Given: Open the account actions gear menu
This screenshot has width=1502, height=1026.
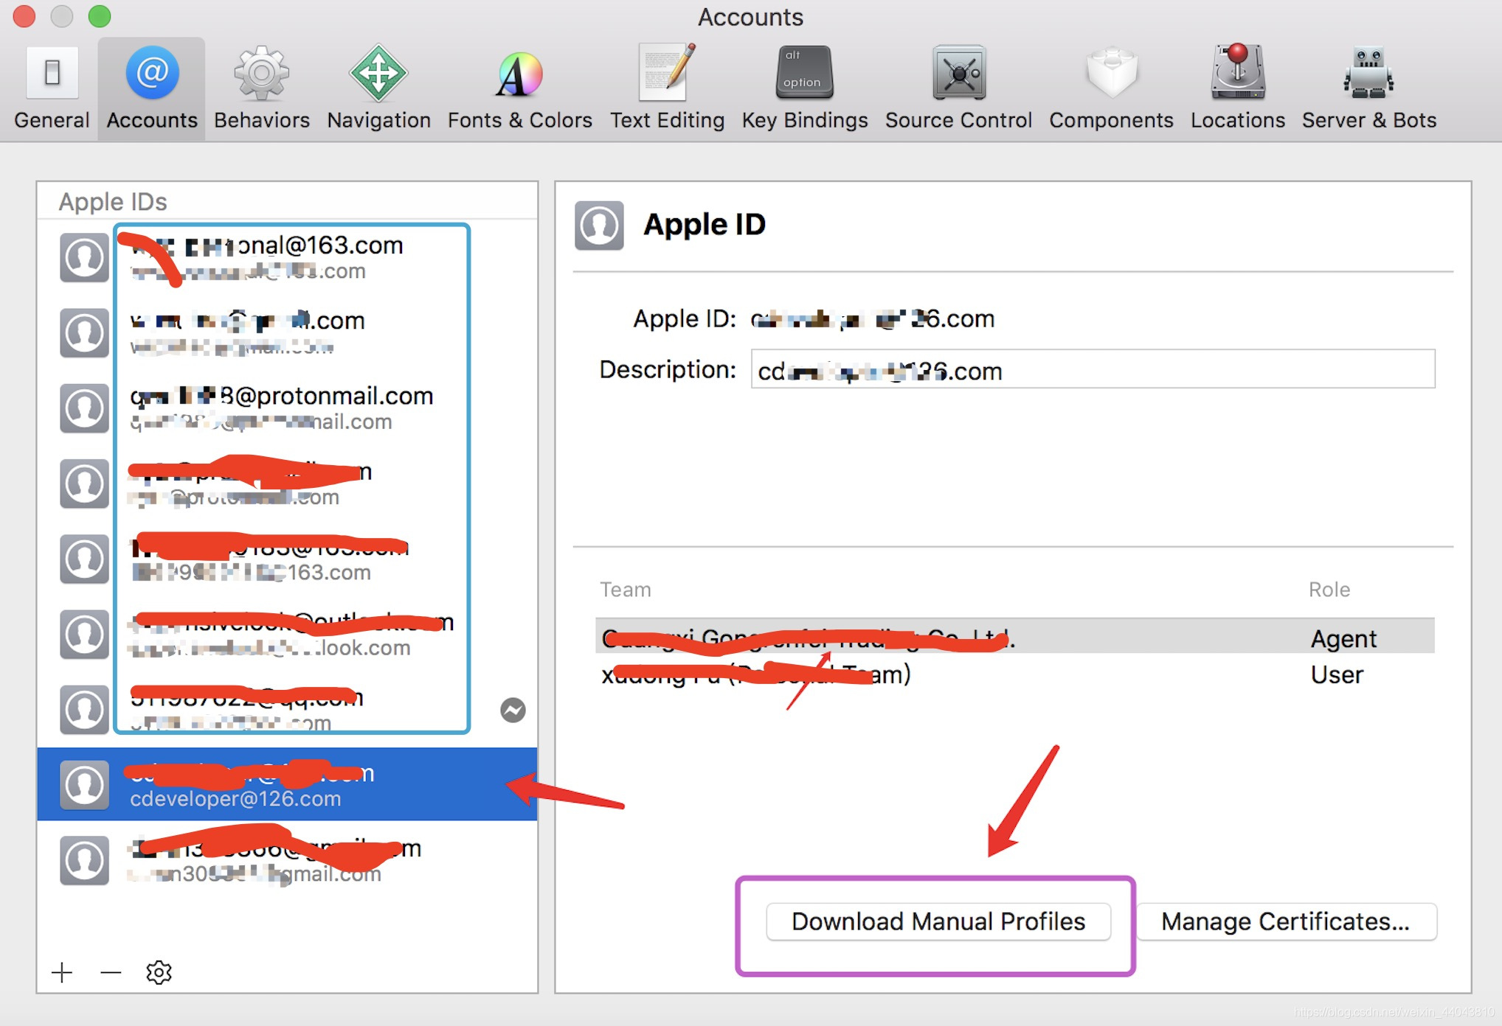Looking at the screenshot, I should (x=159, y=972).
